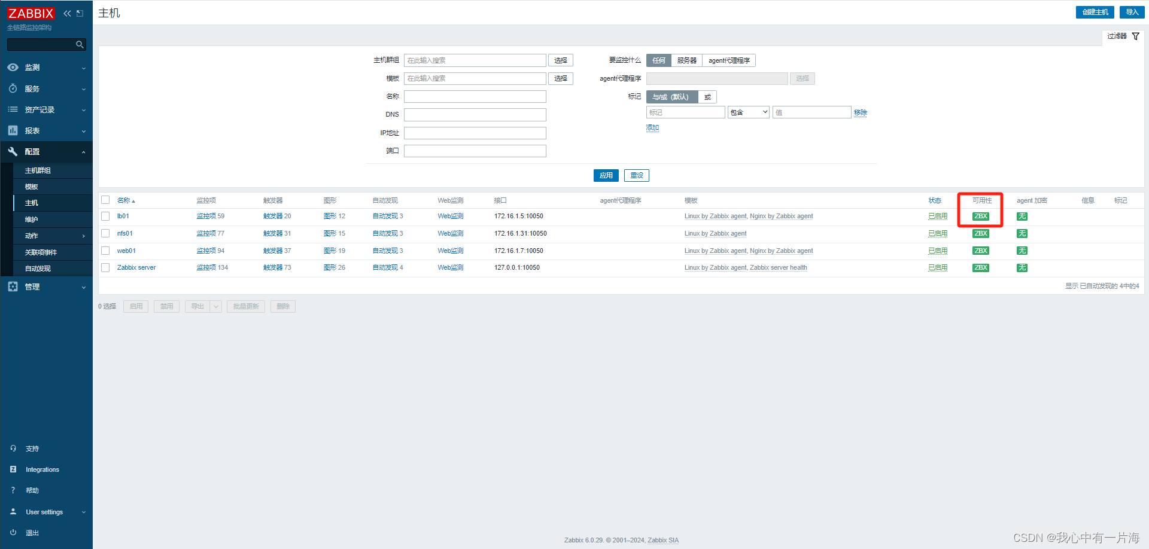The width and height of the screenshot is (1149, 549).
Task: Click encryption 无 badge for nfs01
Action: click(1022, 234)
